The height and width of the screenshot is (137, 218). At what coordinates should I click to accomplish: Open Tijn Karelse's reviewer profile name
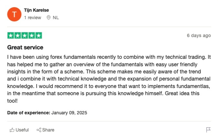click(x=37, y=10)
